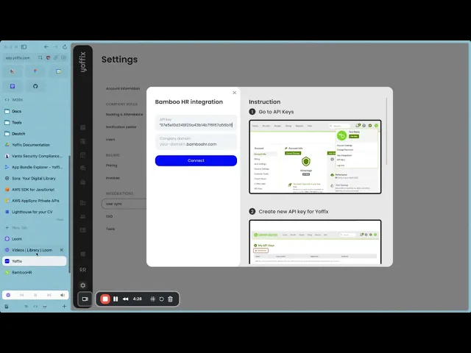
Task: Mute audio in sidebar media player
Action: (x=63, y=295)
